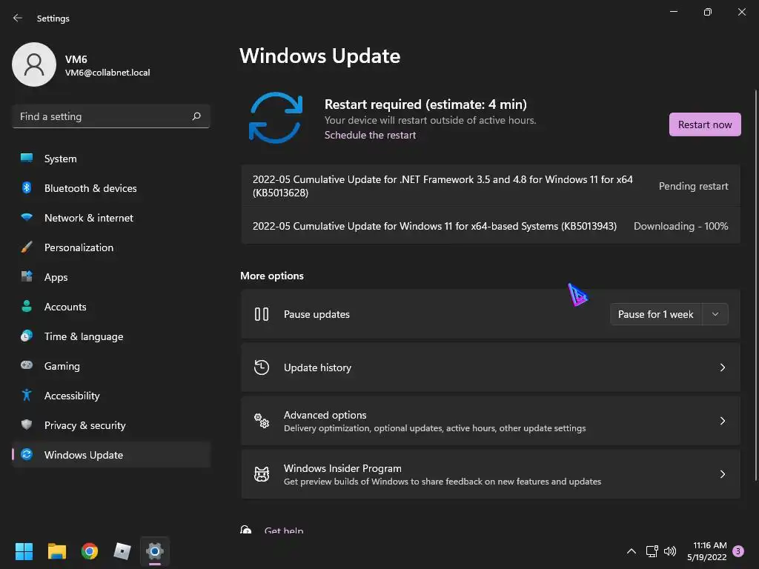
Task: Open Windows Insider Program with its chevron
Action: (x=722, y=473)
